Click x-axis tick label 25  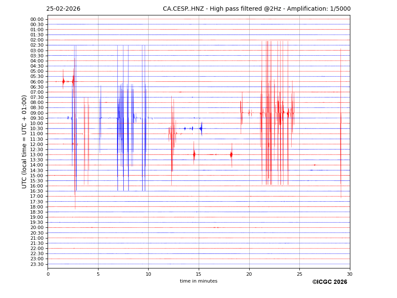click(299, 274)
